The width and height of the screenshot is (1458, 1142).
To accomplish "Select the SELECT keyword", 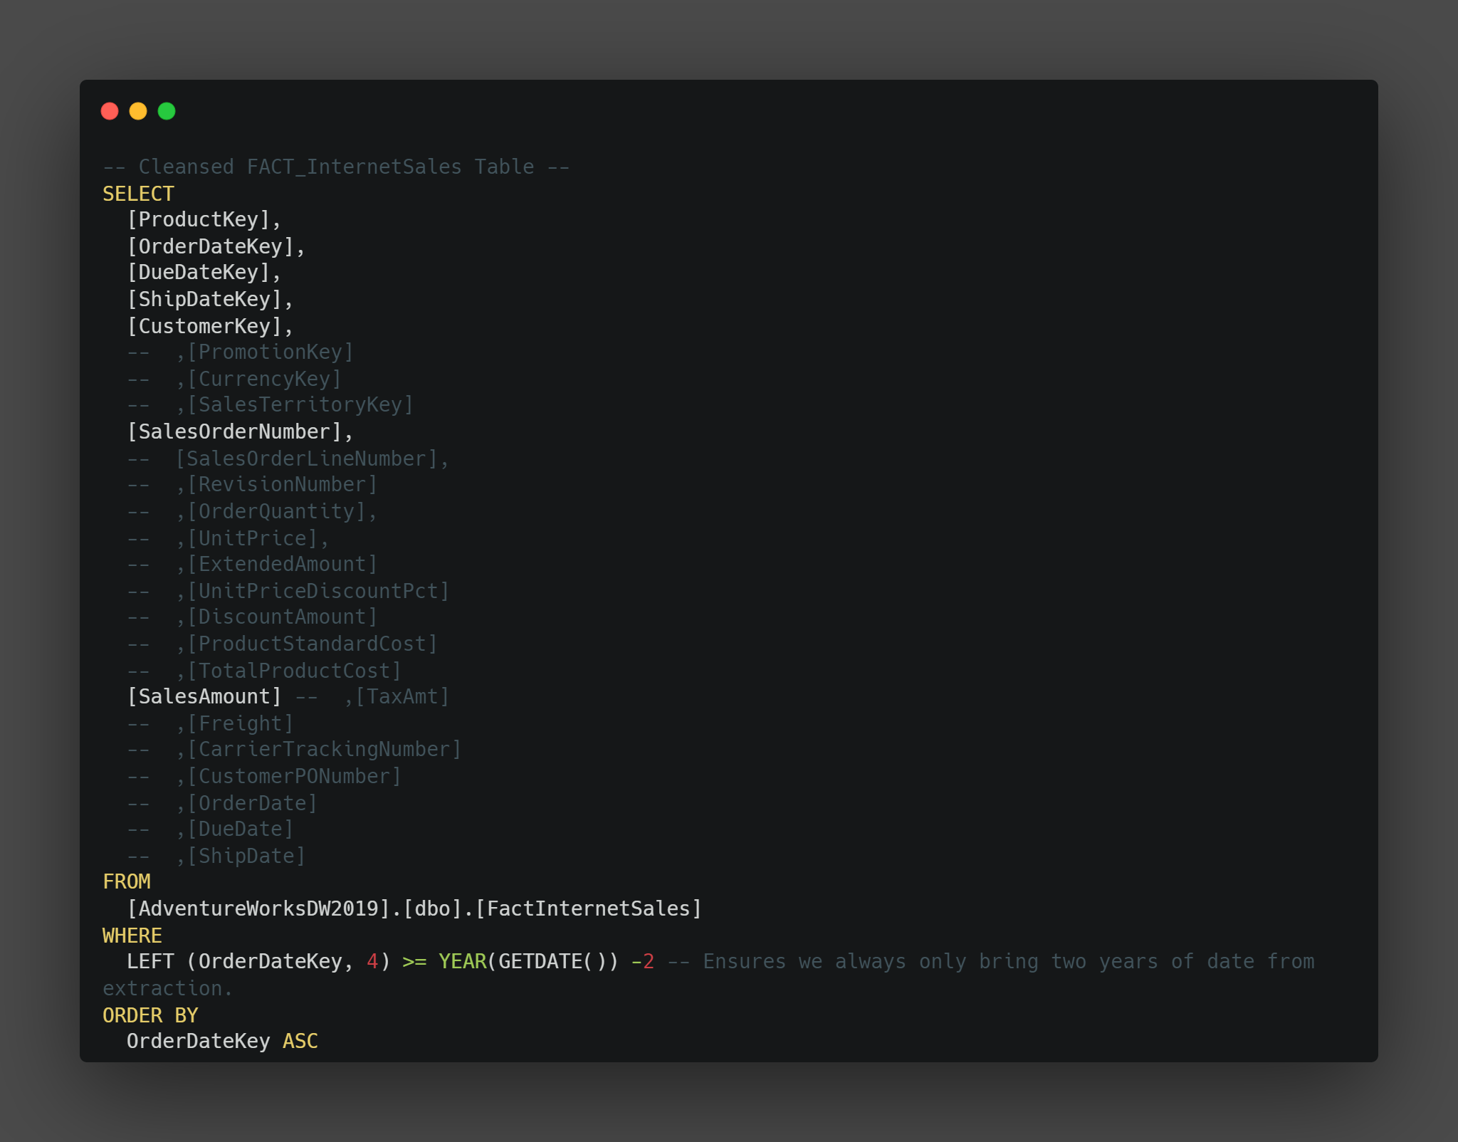I will (x=138, y=193).
